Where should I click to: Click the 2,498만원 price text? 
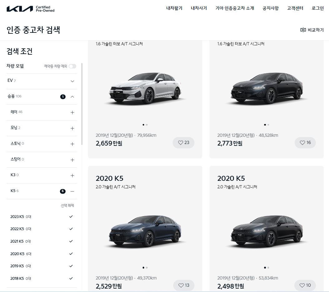click(x=230, y=286)
